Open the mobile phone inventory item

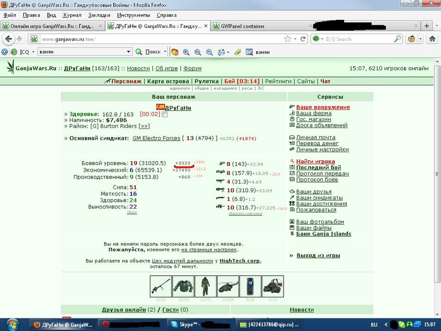pos(250,286)
